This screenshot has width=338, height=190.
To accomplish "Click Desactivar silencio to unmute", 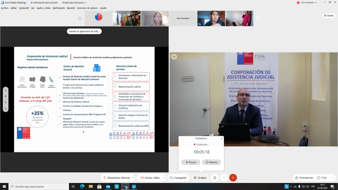I will tap(116, 178).
